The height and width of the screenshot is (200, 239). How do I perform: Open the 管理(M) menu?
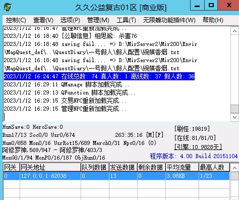click(98, 20)
